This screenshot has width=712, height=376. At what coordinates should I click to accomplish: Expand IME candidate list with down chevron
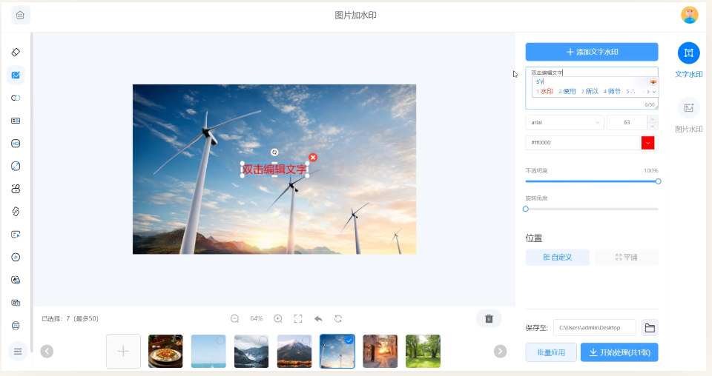[x=654, y=92]
